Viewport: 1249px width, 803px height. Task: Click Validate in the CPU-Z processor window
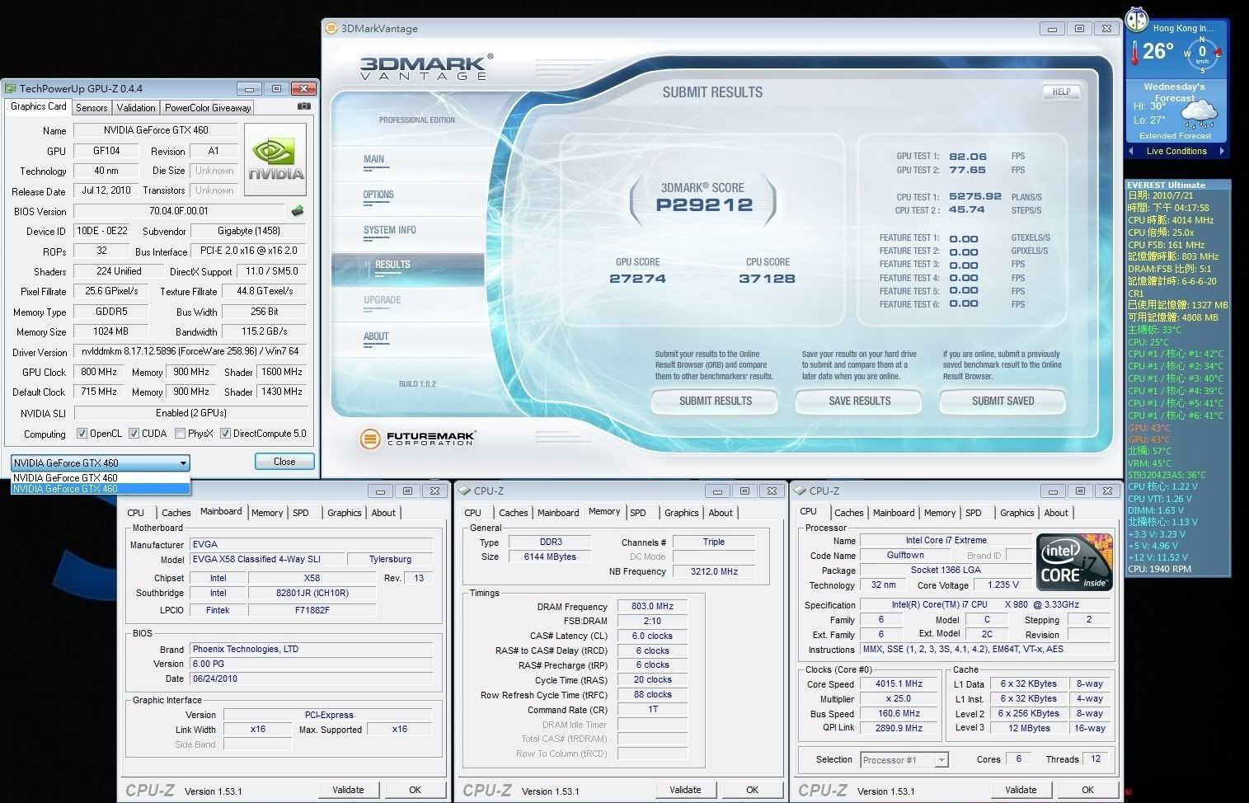(1021, 790)
